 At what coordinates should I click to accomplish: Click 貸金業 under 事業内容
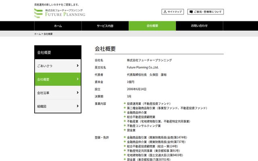click(x=131, y=130)
